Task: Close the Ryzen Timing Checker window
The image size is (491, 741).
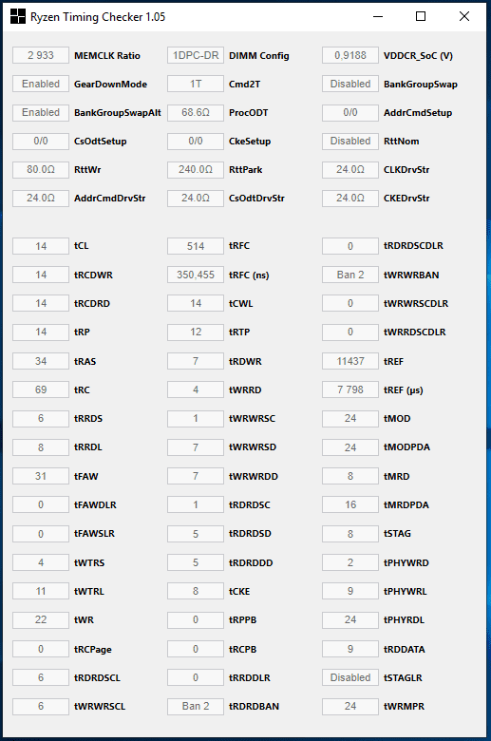Action: coord(464,16)
